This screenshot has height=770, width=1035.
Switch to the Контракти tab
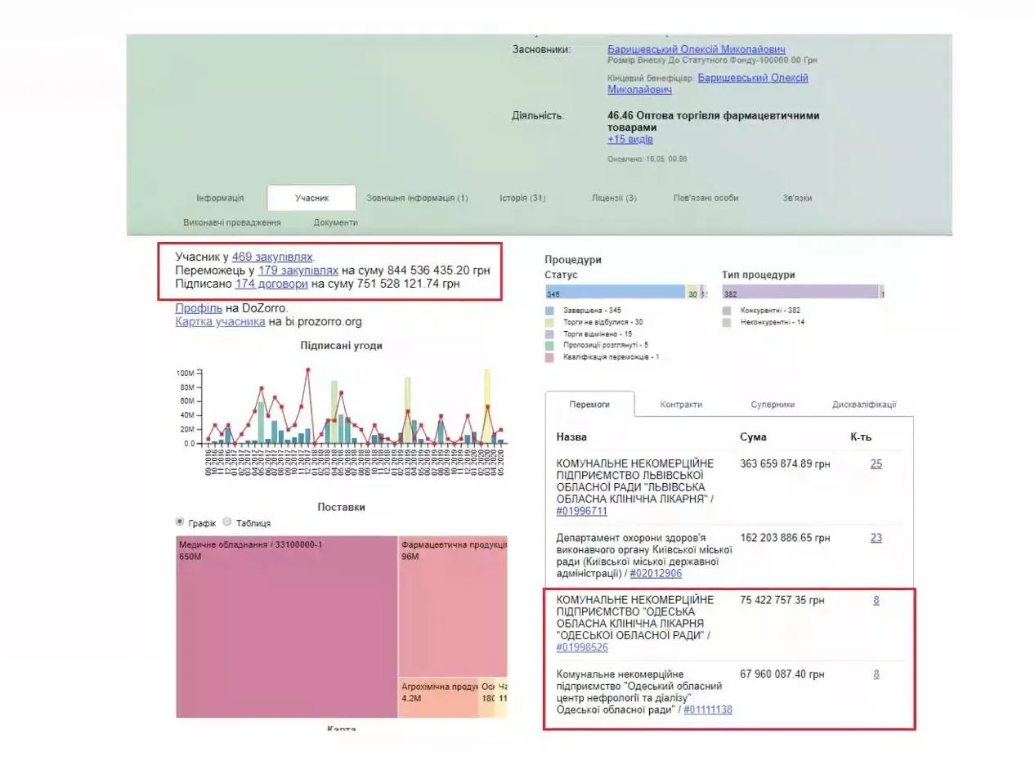point(681,405)
